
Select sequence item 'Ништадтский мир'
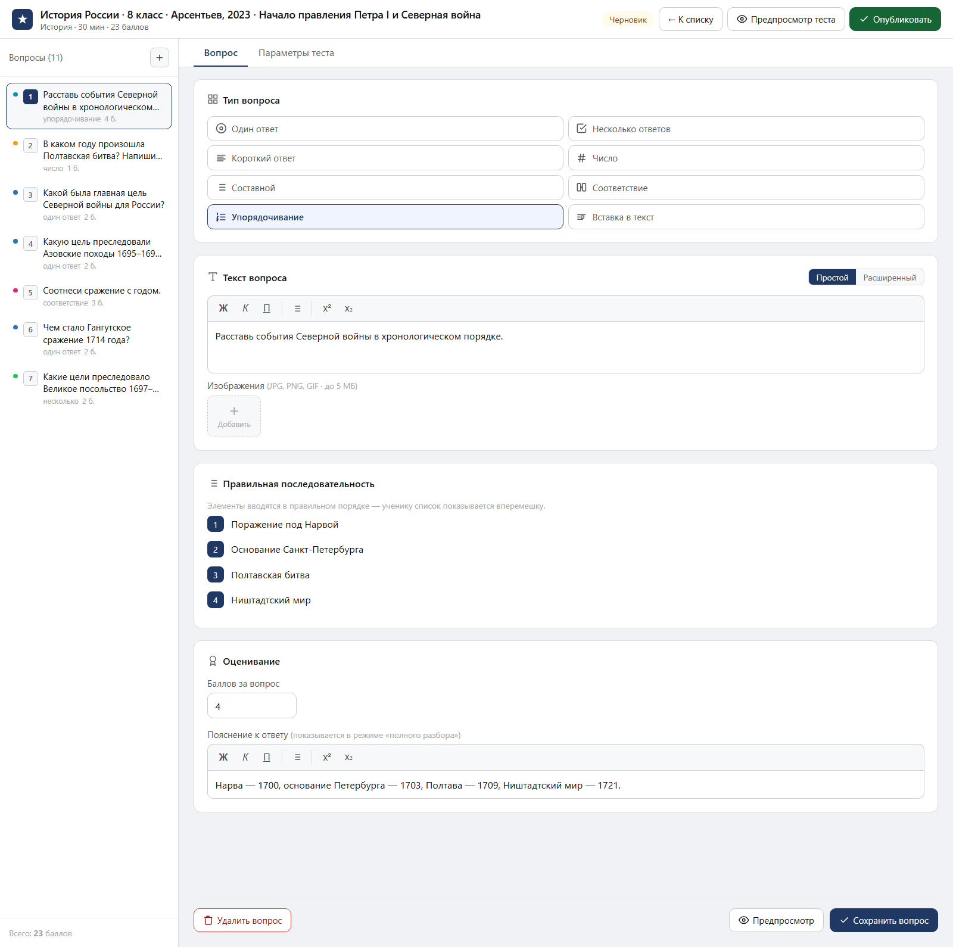pyautogui.click(x=271, y=600)
